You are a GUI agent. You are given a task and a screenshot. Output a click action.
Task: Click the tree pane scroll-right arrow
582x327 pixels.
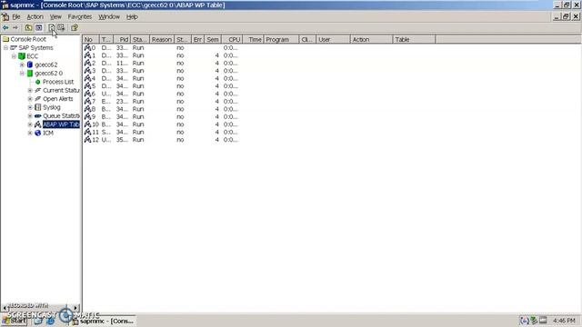click(75, 308)
